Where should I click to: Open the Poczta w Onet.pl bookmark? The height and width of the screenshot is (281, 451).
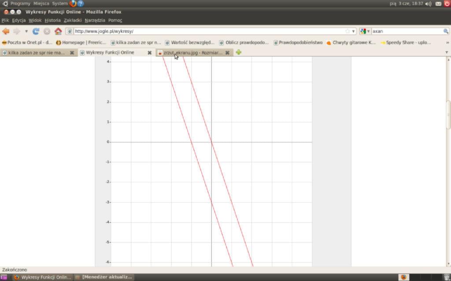pyautogui.click(x=27, y=43)
